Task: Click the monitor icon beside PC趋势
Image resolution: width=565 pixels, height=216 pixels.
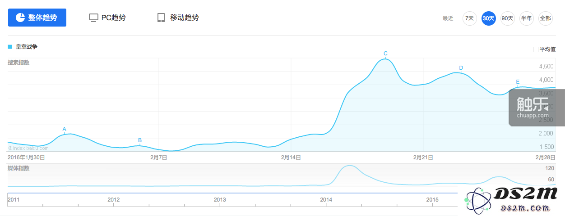Action: pyautogui.click(x=93, y=18)
